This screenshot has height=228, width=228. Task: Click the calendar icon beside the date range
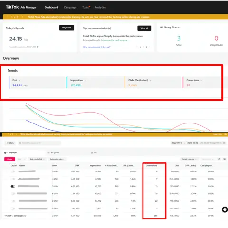click(224, 143)
